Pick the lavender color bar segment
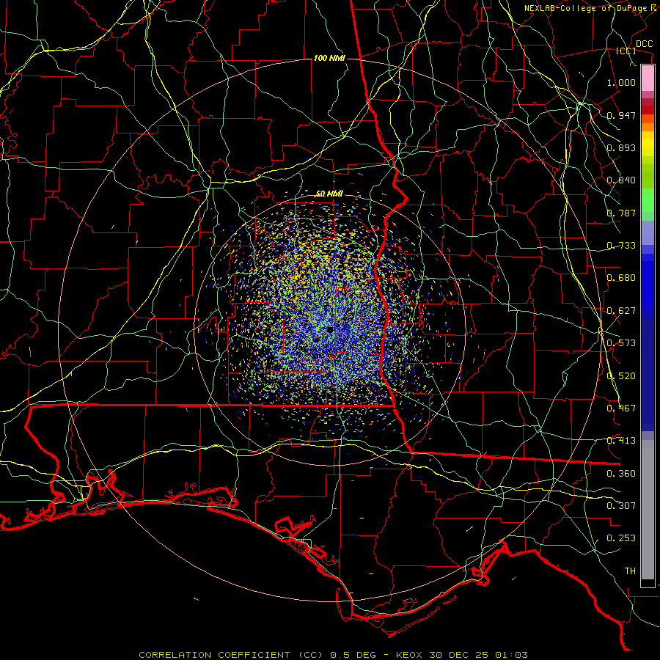 click(648, 232)
